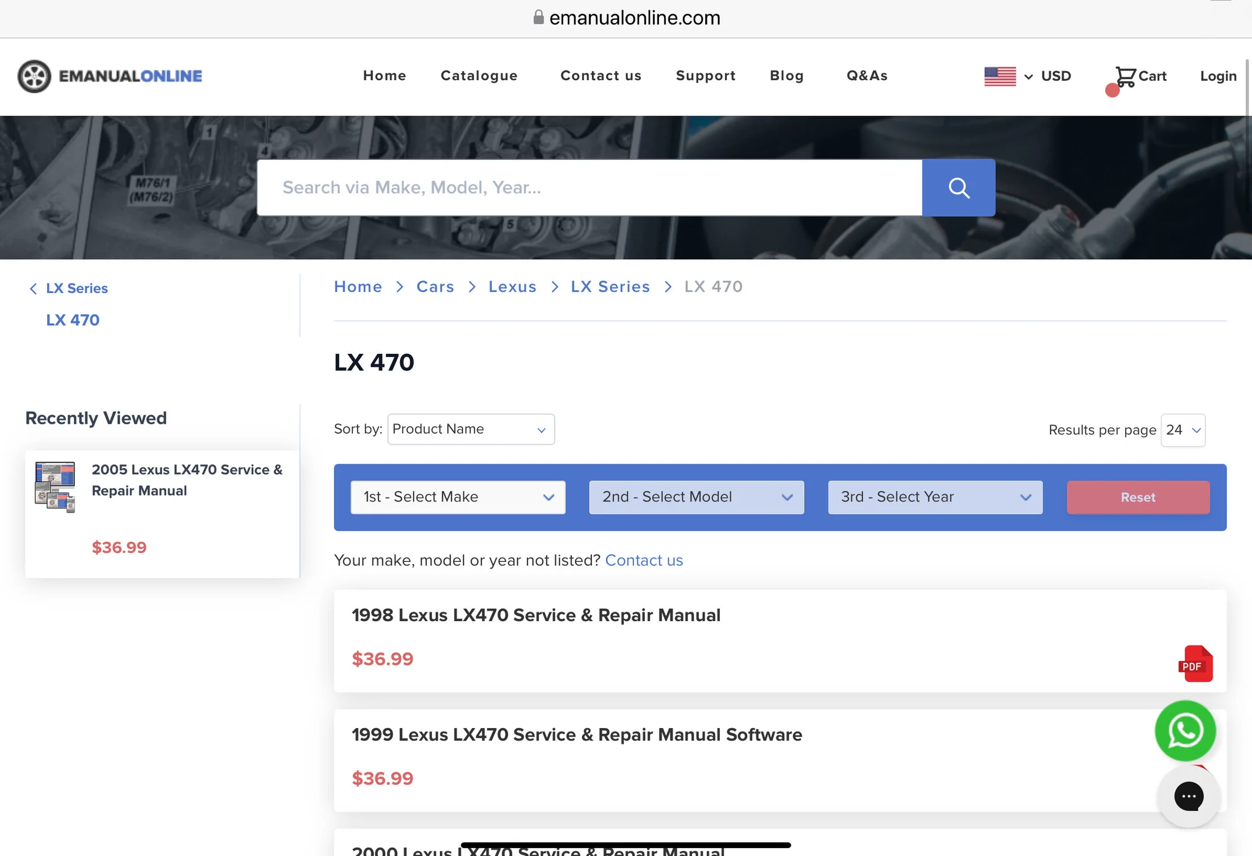Image resolution: width=1252 pixels, height=856 pixels.
Task: Open the Sort by Product Name dropdown
Action: [x=471, y=429]
